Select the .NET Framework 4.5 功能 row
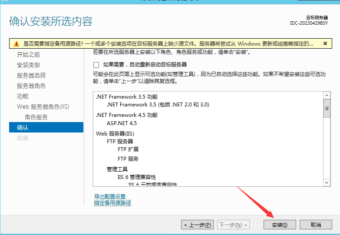The image size is (340, 235). point(127,115)
